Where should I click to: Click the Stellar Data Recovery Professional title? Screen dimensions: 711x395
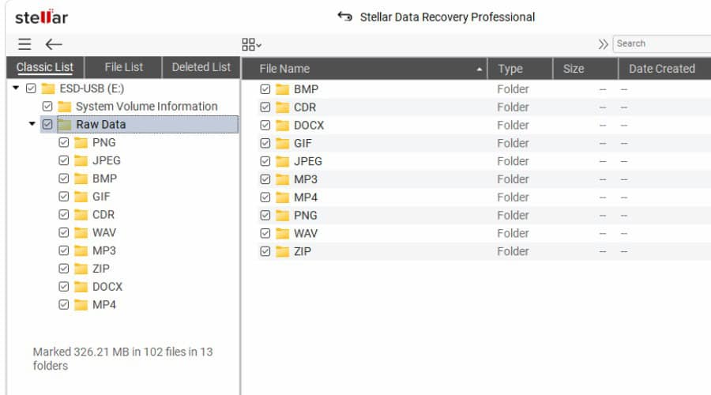[x=447, y=17]
